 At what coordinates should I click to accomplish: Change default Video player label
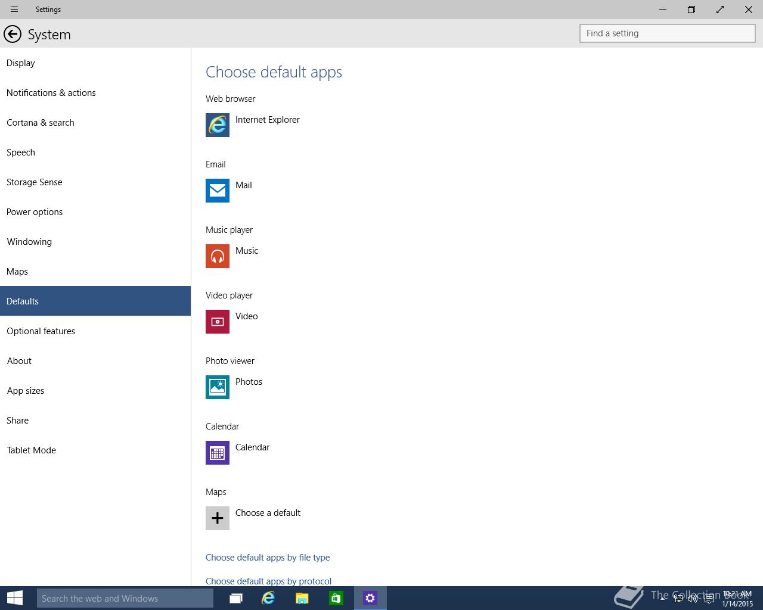(x=247, y=316)
